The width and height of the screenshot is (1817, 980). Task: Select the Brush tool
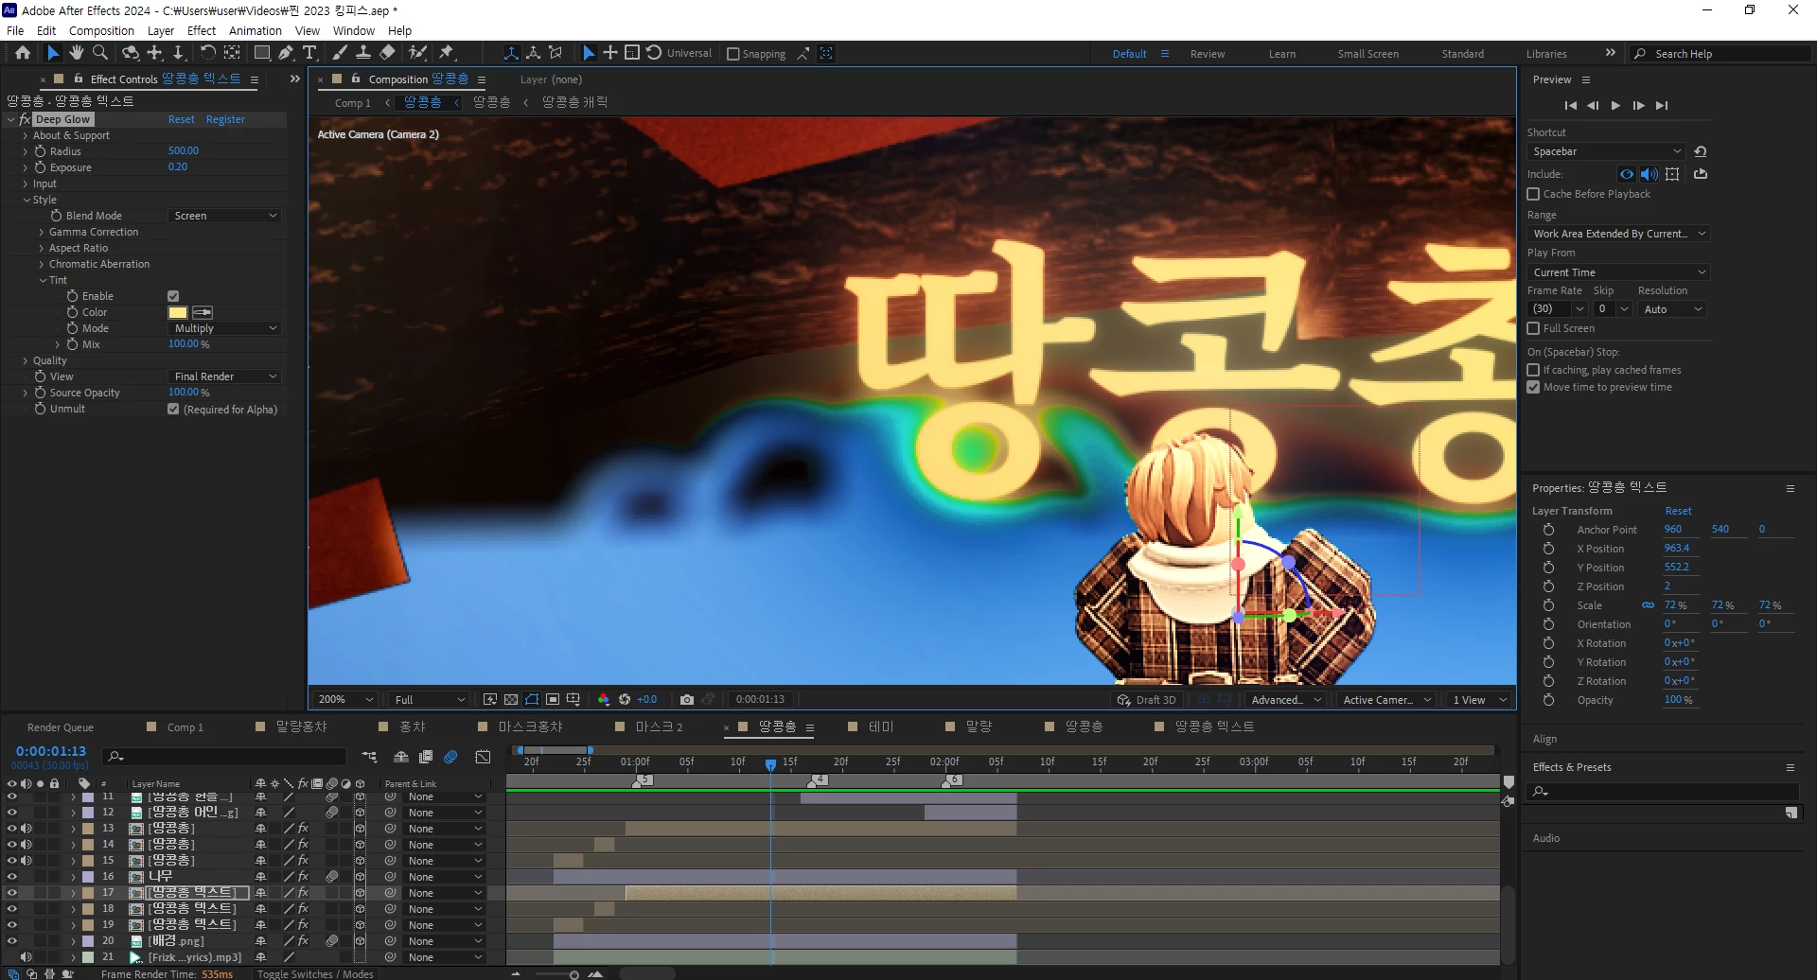tap(340, 53)
